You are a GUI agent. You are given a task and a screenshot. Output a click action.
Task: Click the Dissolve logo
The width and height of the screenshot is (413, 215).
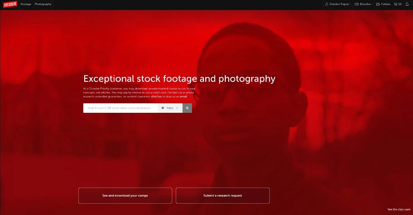pos(10,4)
